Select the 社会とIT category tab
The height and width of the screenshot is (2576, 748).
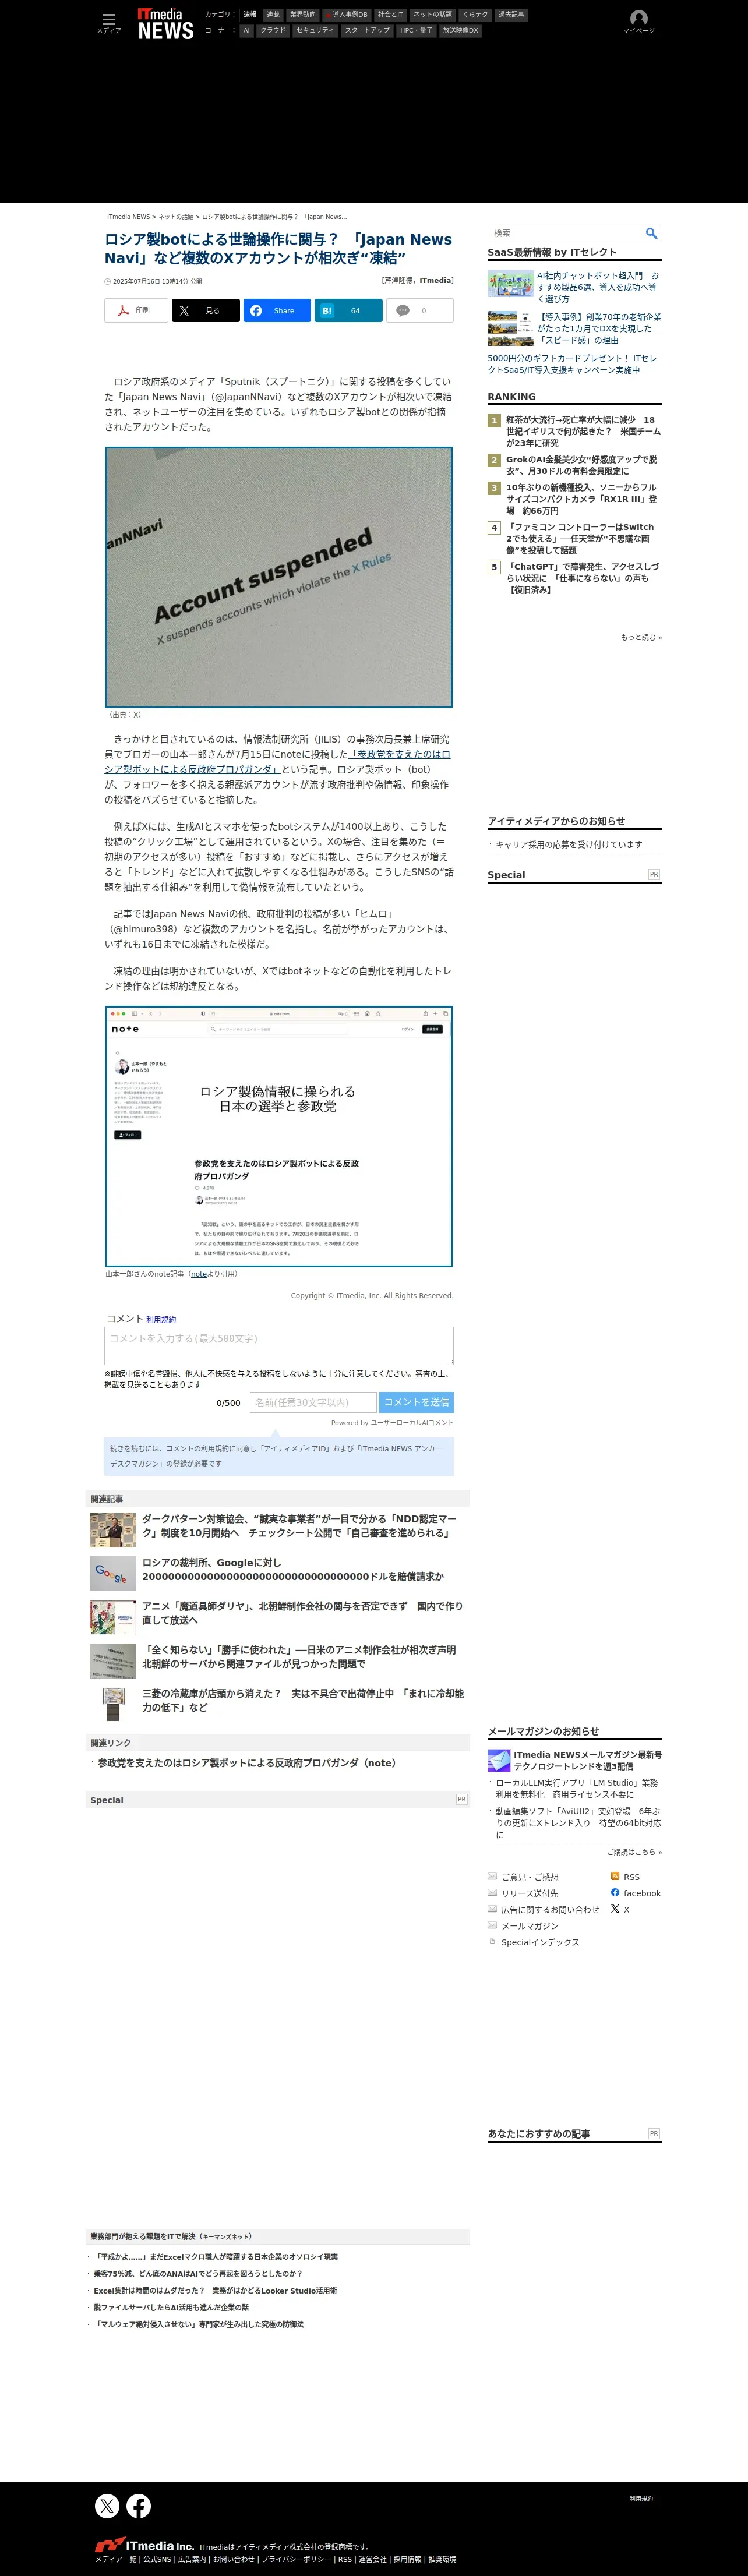coord(390,15)
